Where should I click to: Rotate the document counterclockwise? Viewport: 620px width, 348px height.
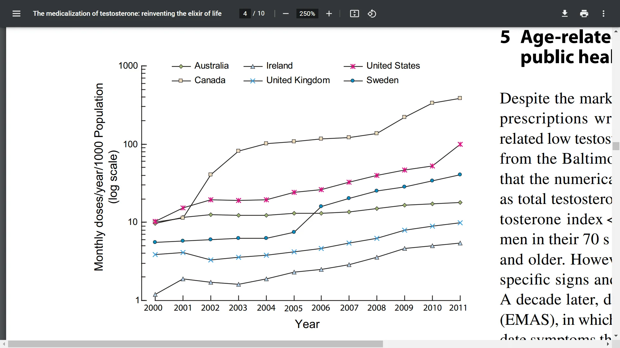372,14
